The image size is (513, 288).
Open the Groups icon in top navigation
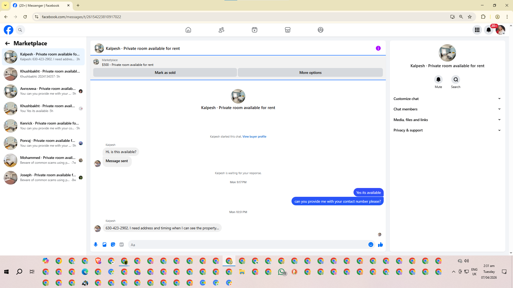(x=321, y=30)
